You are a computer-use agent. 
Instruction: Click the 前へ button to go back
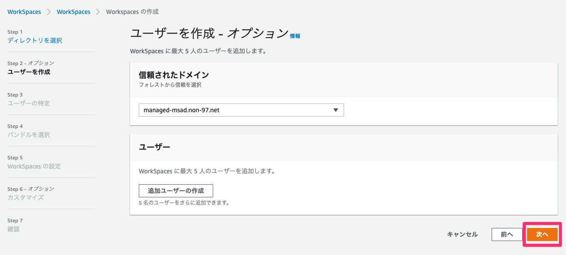(x=507, y=234)
